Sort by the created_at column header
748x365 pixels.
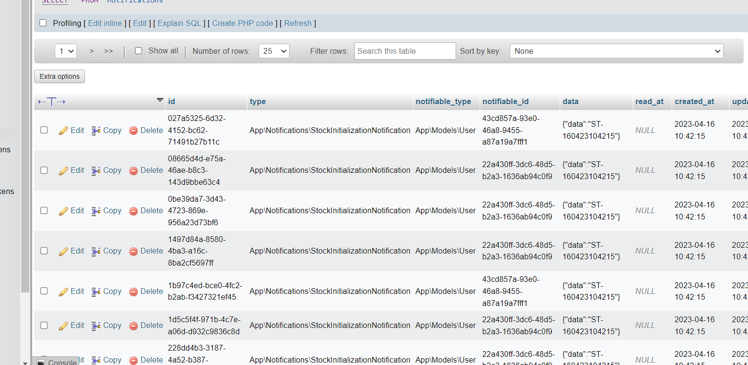pos(695,101)
